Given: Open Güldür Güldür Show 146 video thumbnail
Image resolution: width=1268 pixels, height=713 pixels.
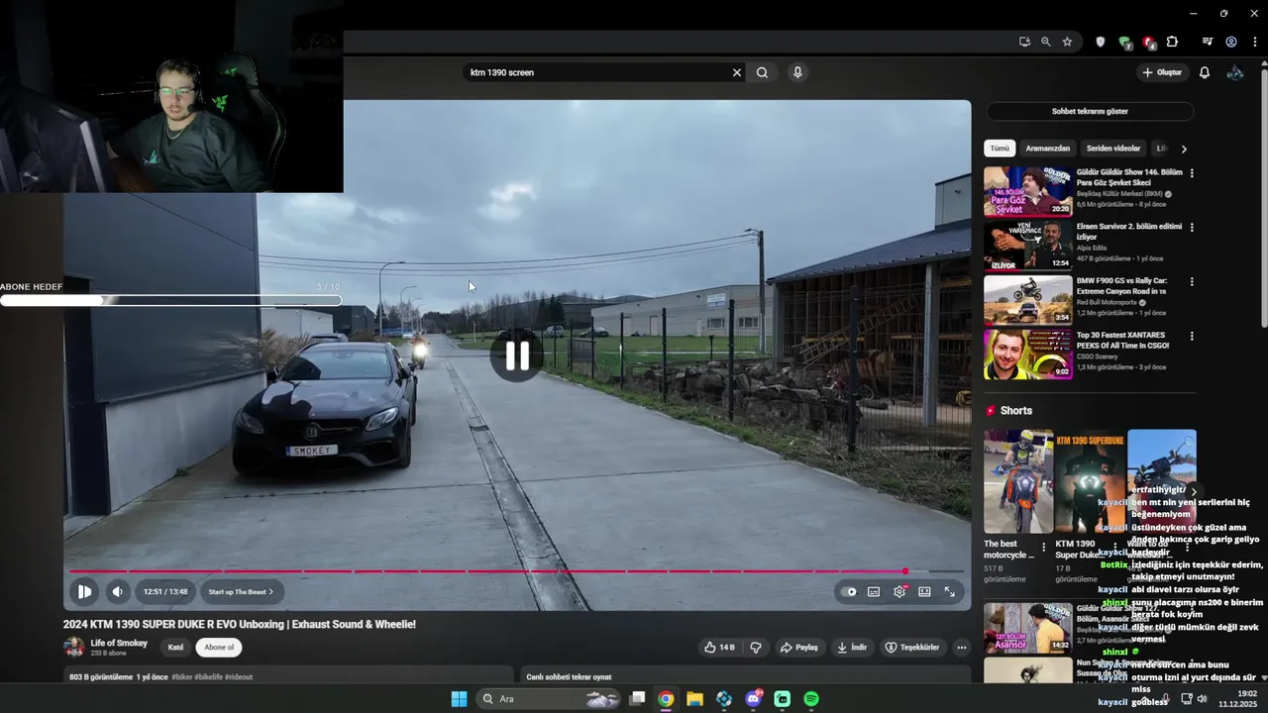Looking at the screenshot, I should pyautogui.click(x=1028, y=191).
